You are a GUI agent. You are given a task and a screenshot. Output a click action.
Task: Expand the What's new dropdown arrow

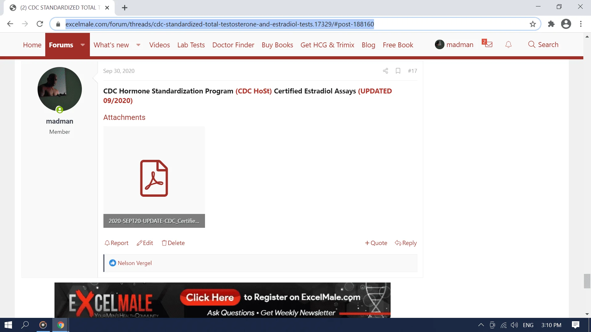pos(139,45)
